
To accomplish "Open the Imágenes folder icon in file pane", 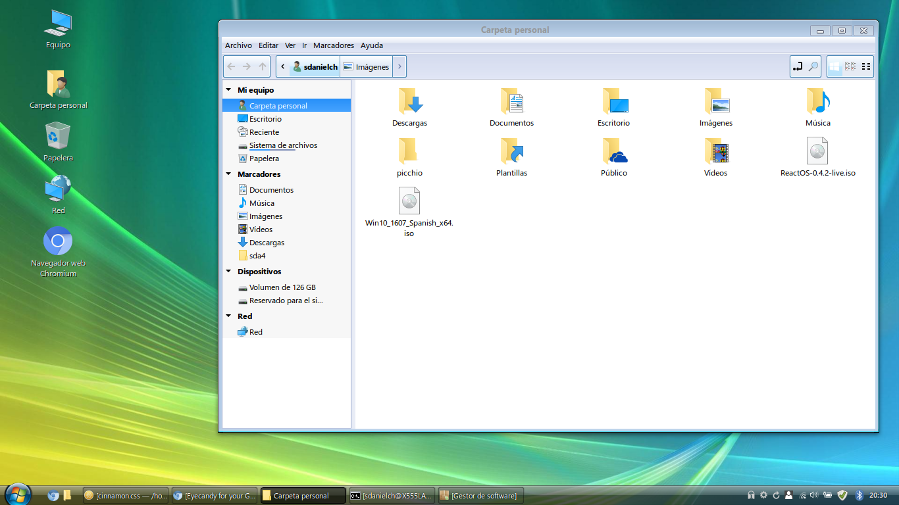I will tap(715, 108).
